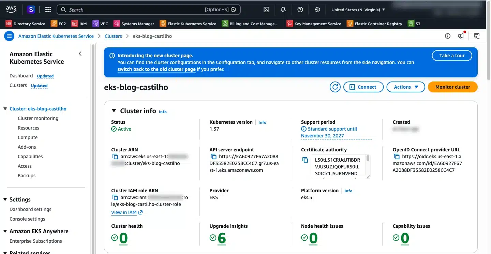Collapse the Cluster info panel triangle
This screenshot has height=254, width=491.
(114, 110)
